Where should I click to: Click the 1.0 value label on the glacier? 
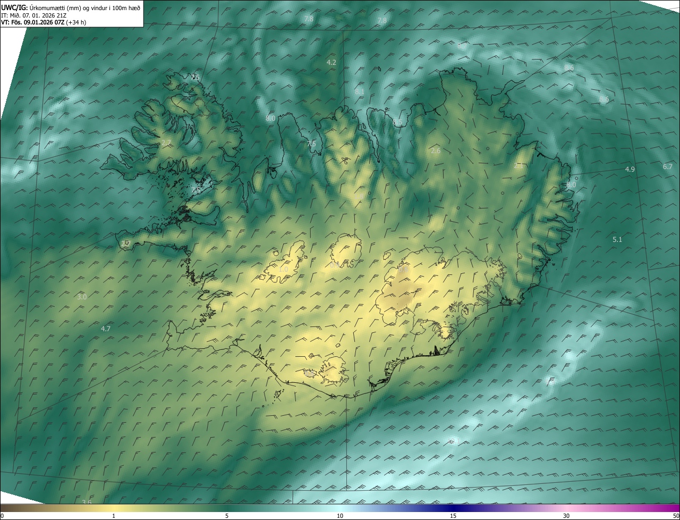pyautogui.click(x=283, y=270)
